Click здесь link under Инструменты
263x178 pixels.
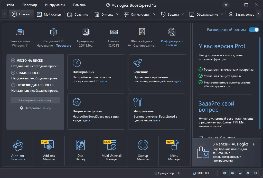[156, 120]
